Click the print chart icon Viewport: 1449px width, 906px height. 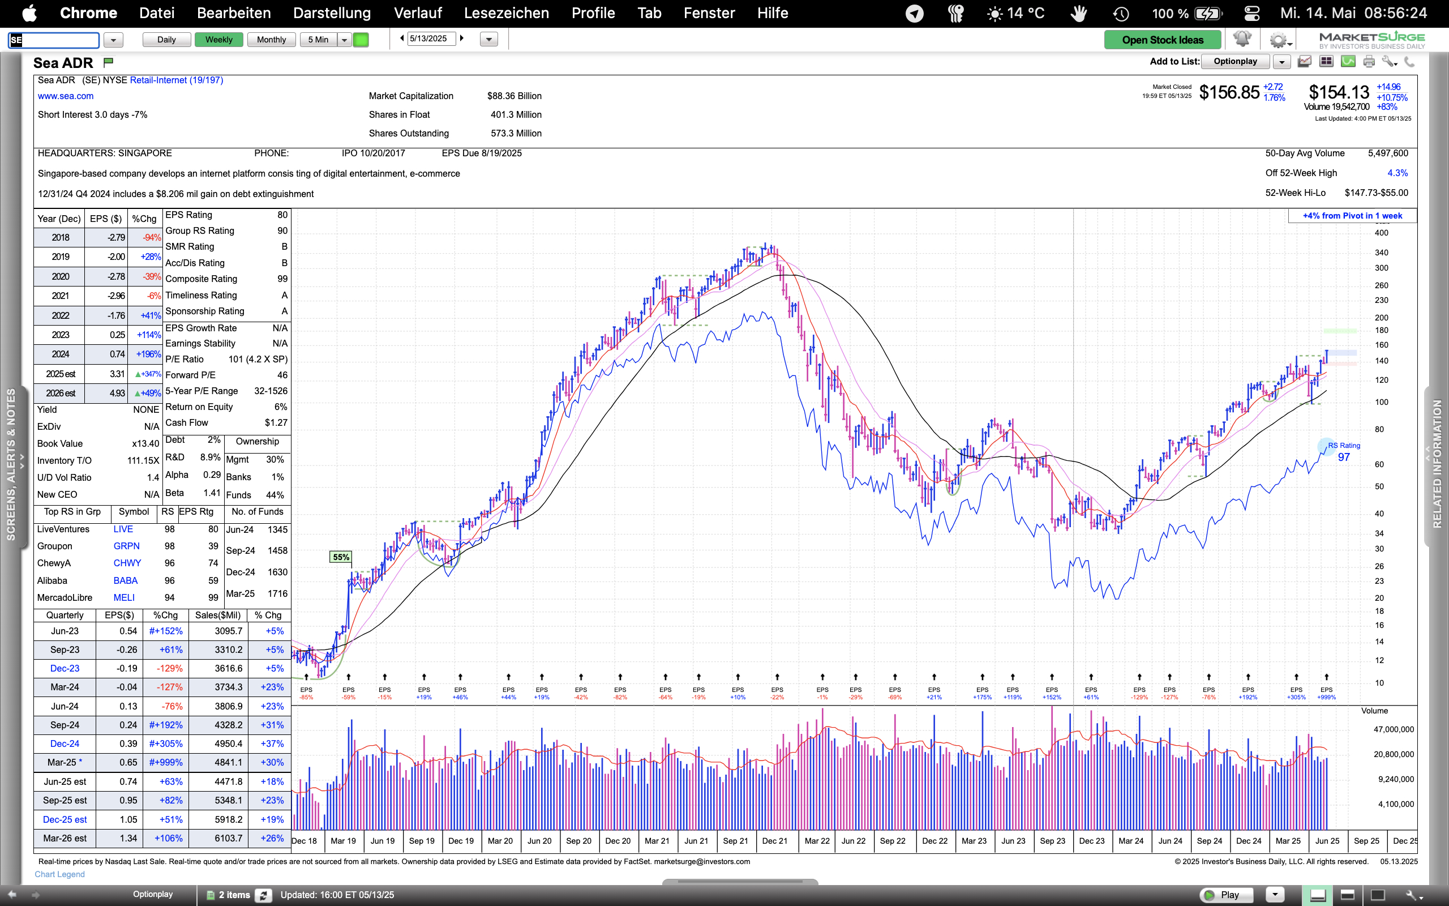click(1369, 61)
